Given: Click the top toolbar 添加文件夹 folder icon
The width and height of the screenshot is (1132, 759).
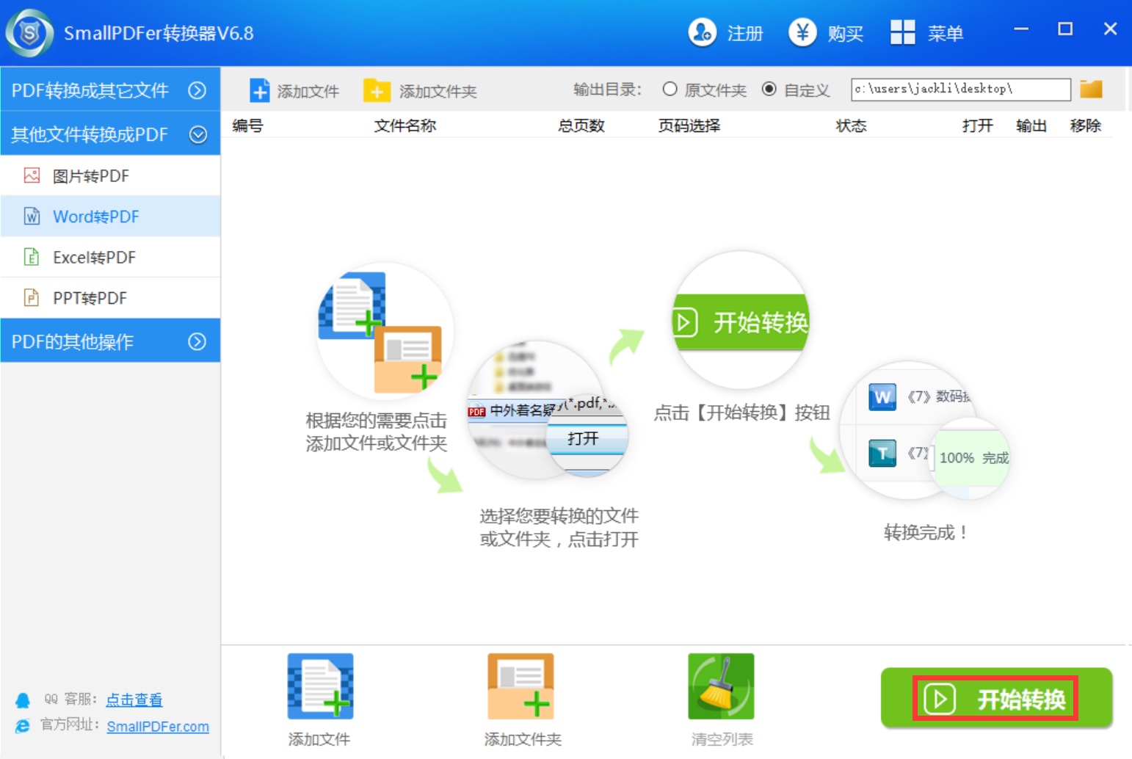Looking at the screenshot, I should point(377,90).
